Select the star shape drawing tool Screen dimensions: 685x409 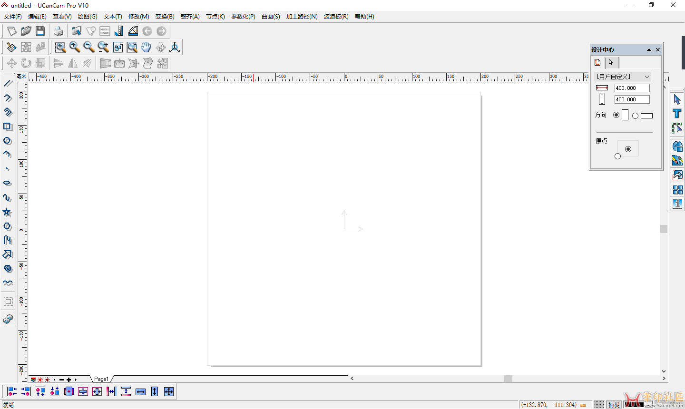coord(7,212)
